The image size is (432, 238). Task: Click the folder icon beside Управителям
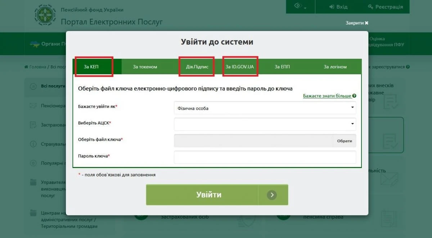point(33,182)
